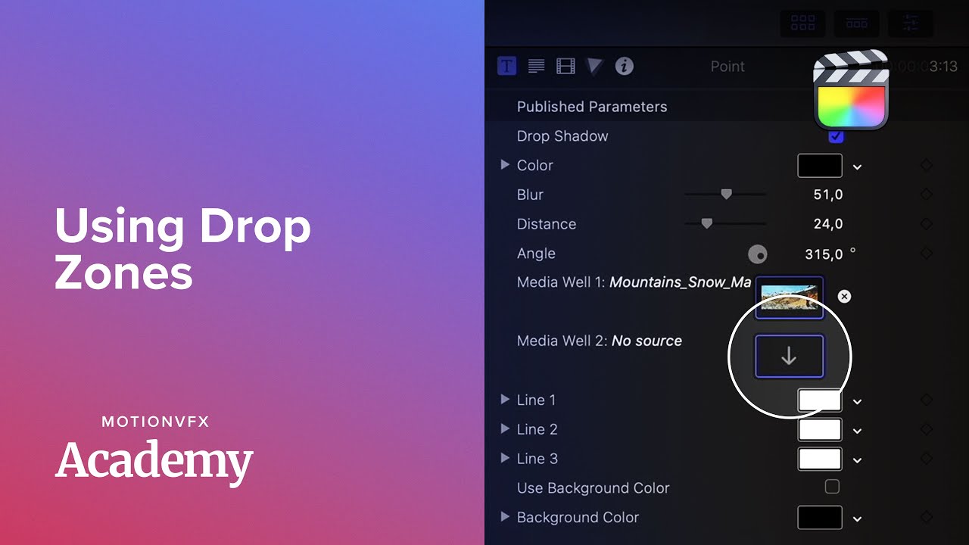969x545 pixels.
Task: Click the Published Parameters header
Action: [592, 107]
